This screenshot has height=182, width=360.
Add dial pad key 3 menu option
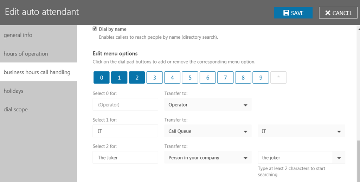[x=155, y=78]
